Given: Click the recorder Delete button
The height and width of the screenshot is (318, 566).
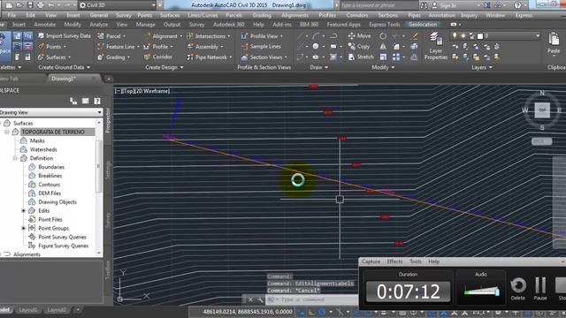Looking at the screenshot, I should (x=518, y=289).
